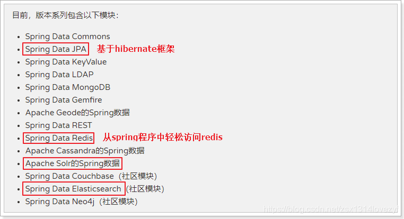Image resolution: width=404 pixels, height=219 pixels.
Task: Select the Apache Geode Spring data item
Action: [77, 113]
